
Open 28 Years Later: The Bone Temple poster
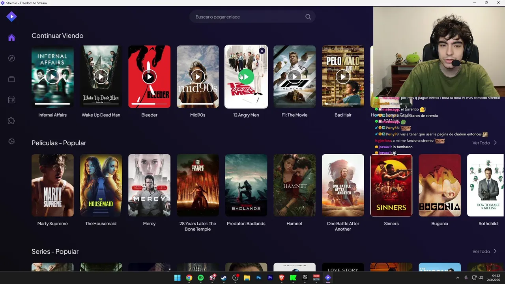click(x=198, y=185)
